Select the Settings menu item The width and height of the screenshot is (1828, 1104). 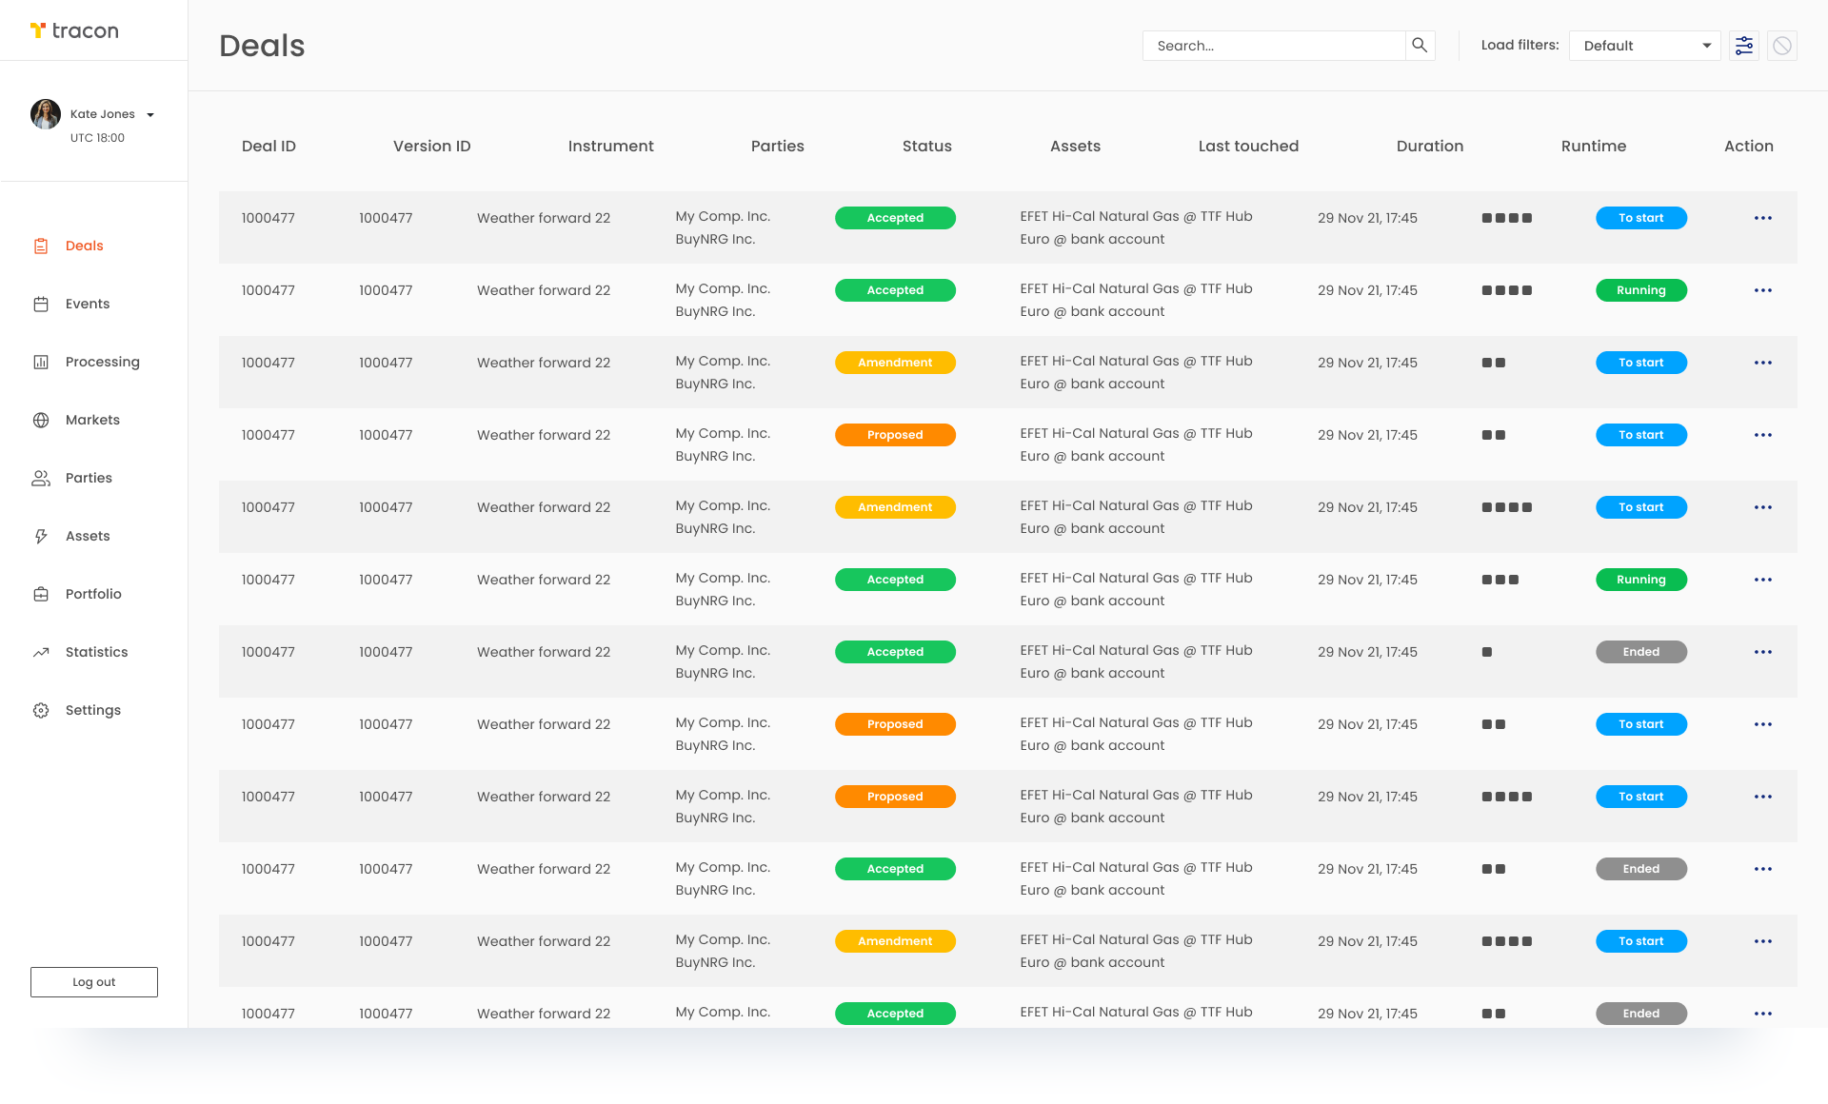[x=92, y=710]
